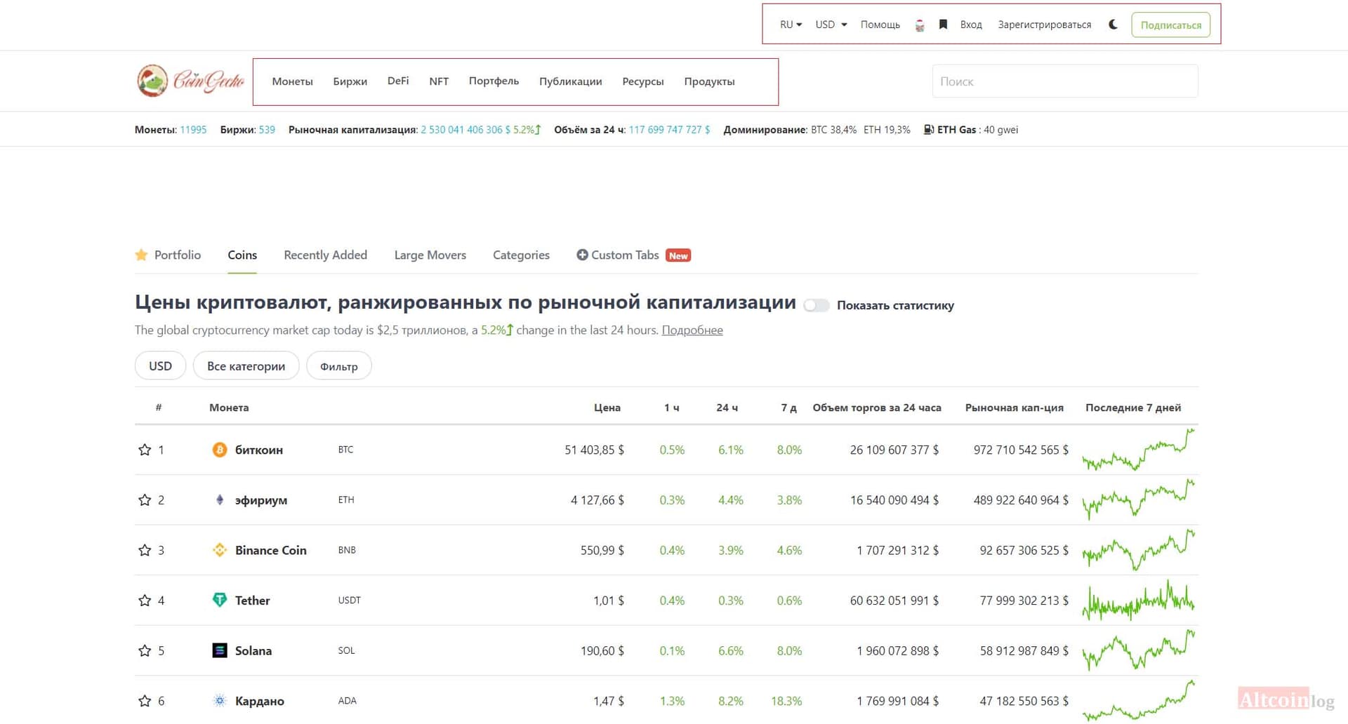Viewport: 1348px width, 724px height.
Task: Star the Tether row
Action: pos(145,601)
